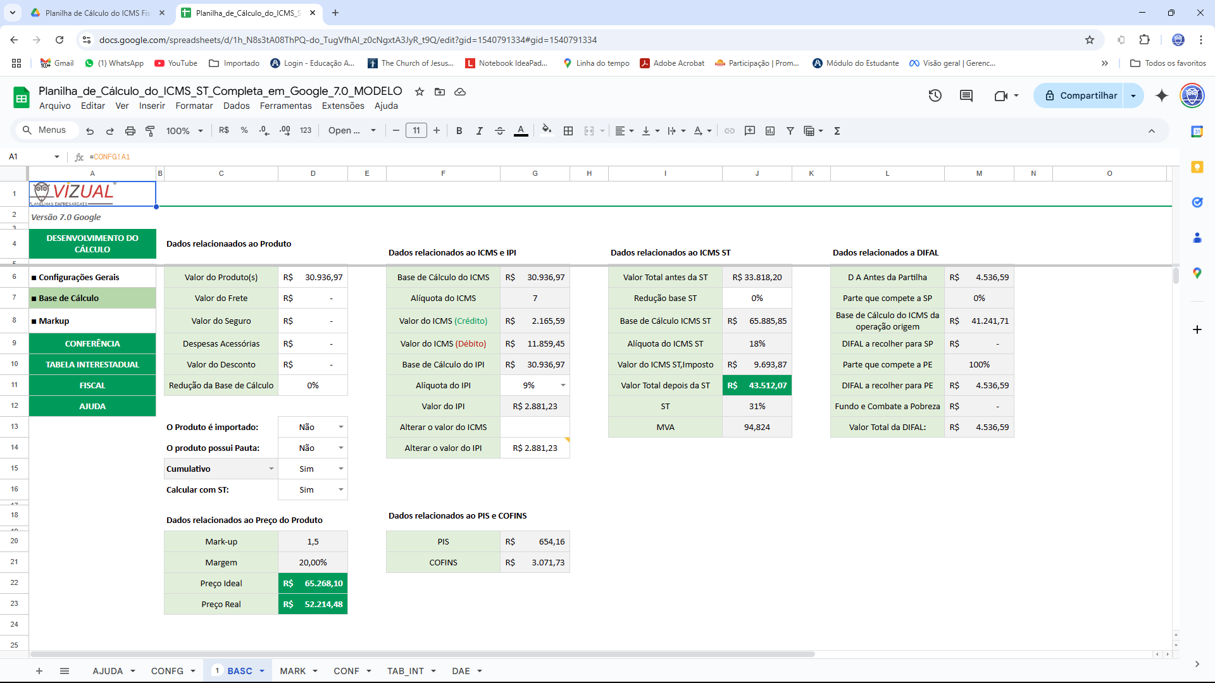Click the fill color bucket icon
1215x683 pixels.
tap(547, 130)
